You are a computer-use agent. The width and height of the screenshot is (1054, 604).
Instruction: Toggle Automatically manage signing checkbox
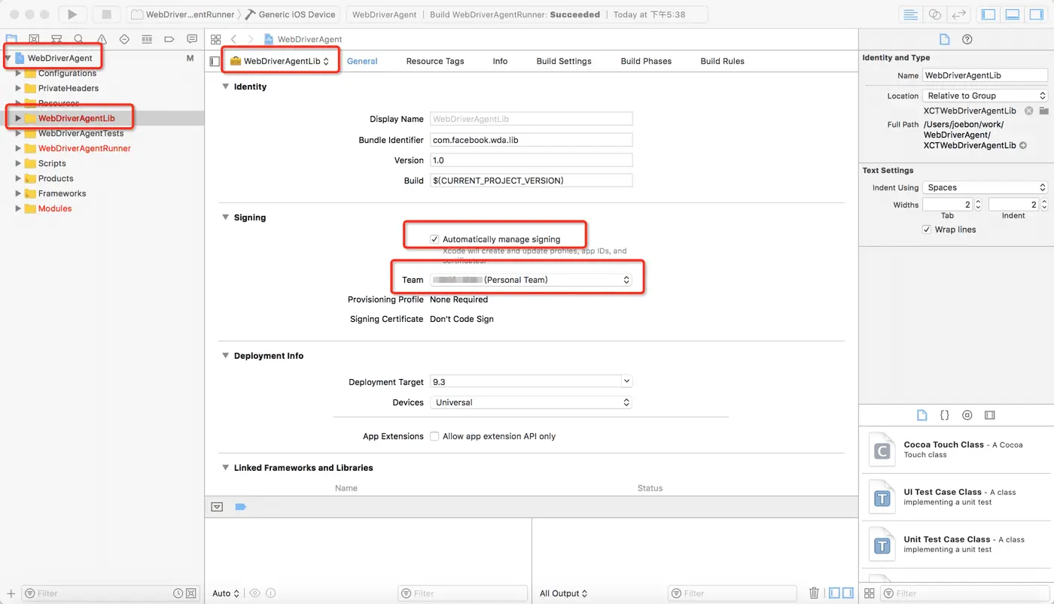pyautogui.click(x=434, y=239)
